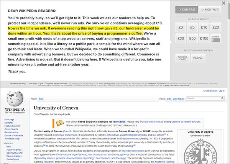Image resolution: width=230 pixels, height=164 pixels.
Task: Open easy cancellation instructions link
Action: tap(177, 85)
